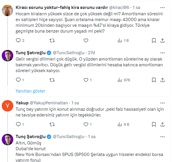The height and width of the screenshot is (162, 176).
Task: Open kiraci06 profile picture
Action: (x=7, y=11)
